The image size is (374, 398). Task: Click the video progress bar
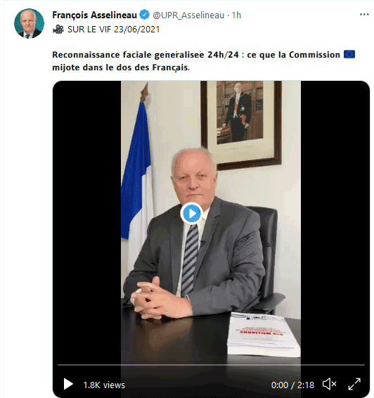[x=211, y=365]
